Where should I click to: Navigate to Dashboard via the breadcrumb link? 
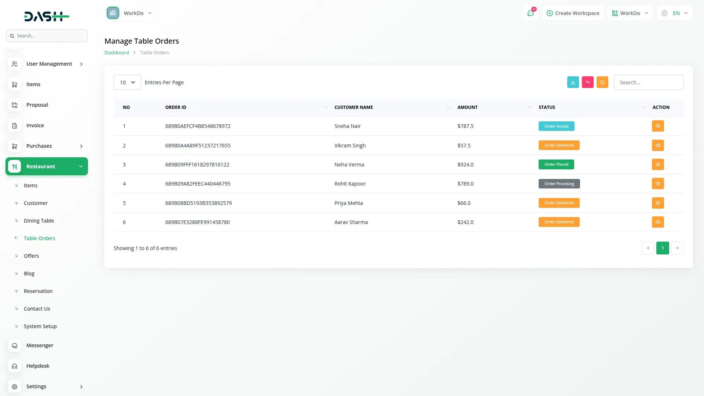click(116, 52)
